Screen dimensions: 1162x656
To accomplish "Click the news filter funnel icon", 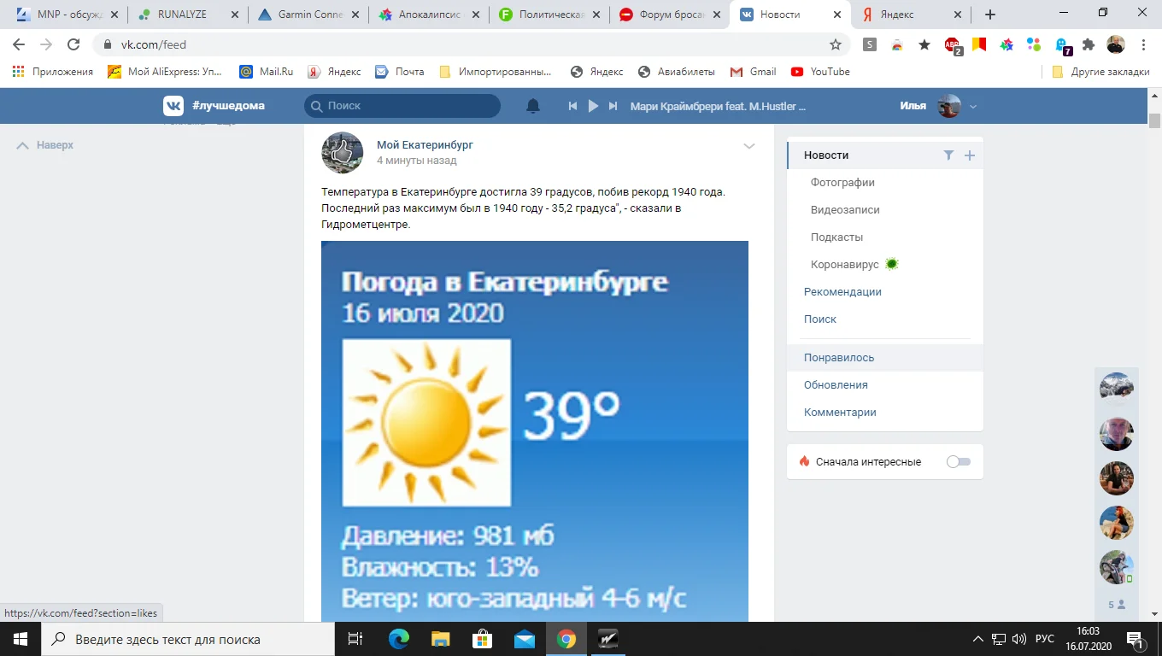I will (948, 155).
